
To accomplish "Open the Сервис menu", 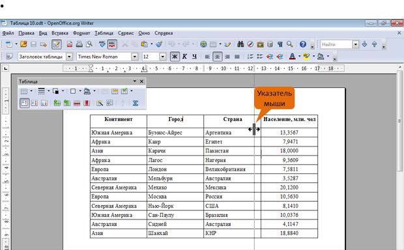I will (x=126, y=33).
